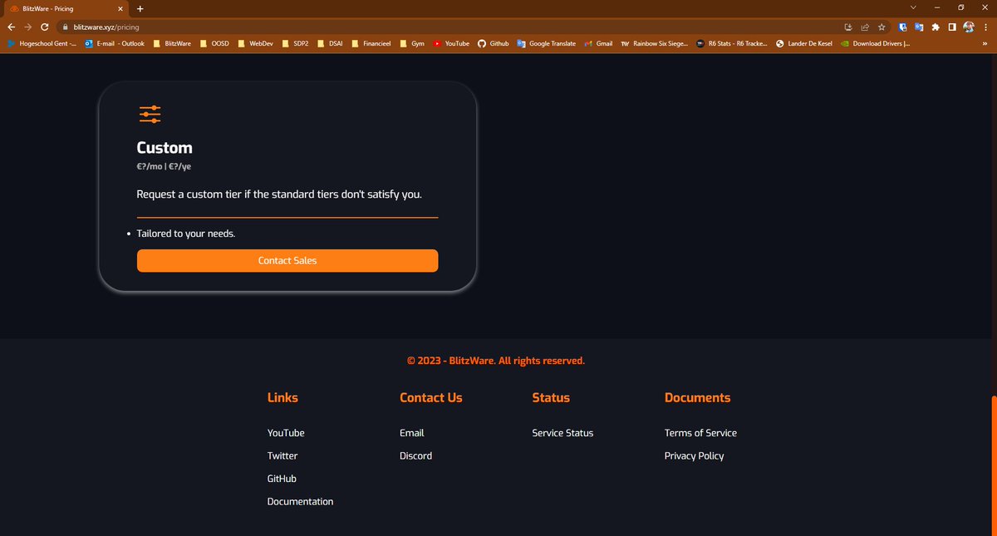
Task: Open the R6 Stats - R6 Tracker bookmark
Action: pos(733,43)
